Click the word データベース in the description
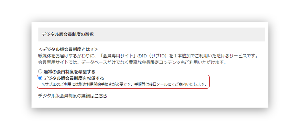 94,62
